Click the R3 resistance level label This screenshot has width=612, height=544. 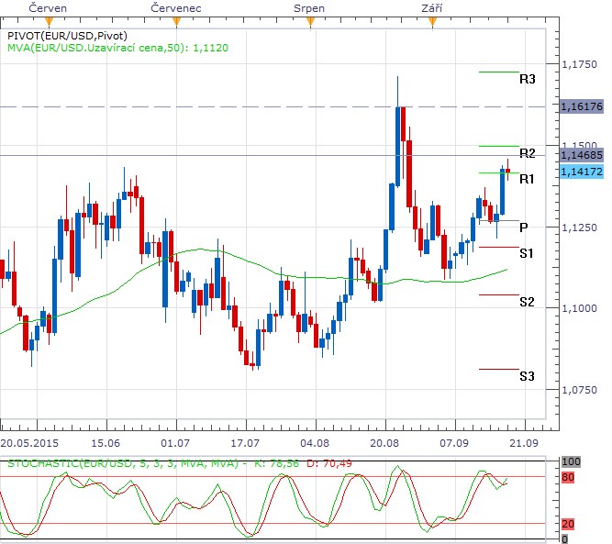[527, 80]
